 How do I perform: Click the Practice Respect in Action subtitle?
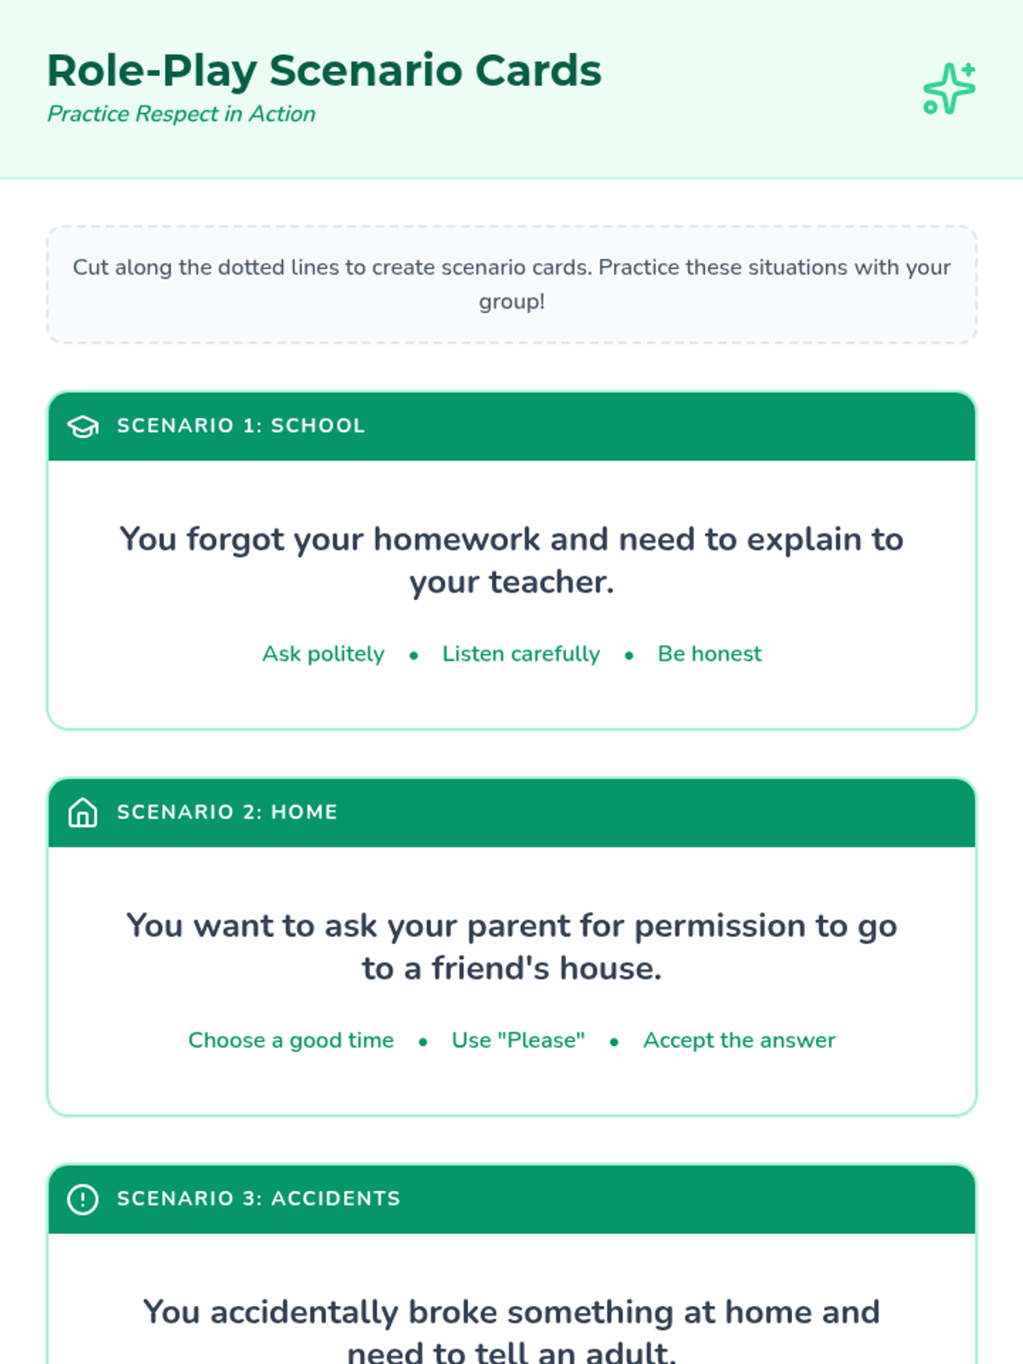click(181, 113)
